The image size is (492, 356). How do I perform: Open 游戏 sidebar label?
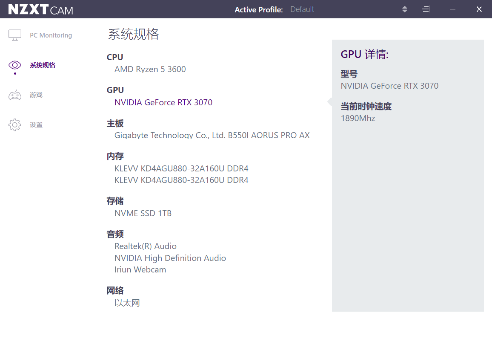(36, 95)
